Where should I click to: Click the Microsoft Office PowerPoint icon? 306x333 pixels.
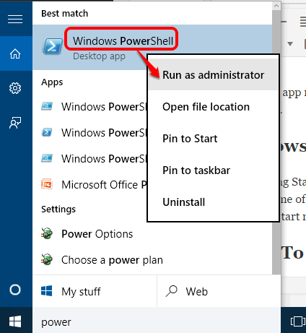[x=47, y=184]
